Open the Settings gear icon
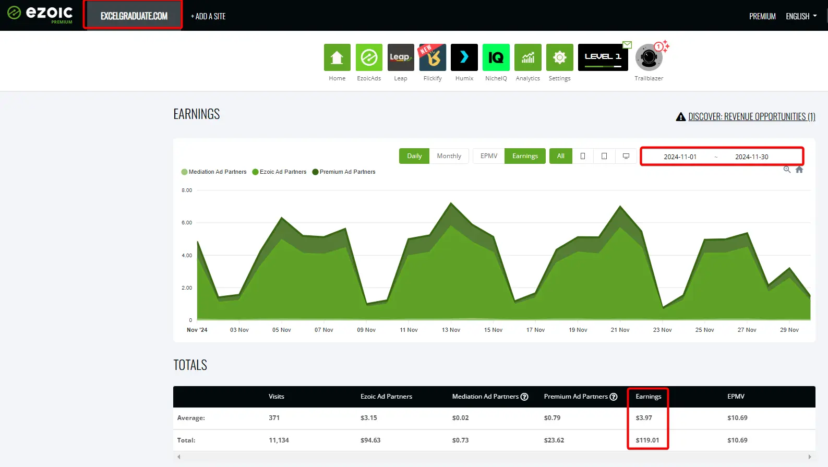Viewport: 828px width, 467px height. [x=560, y=57]
